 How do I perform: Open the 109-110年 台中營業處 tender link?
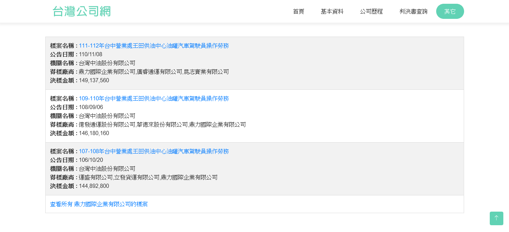[154, 98]
